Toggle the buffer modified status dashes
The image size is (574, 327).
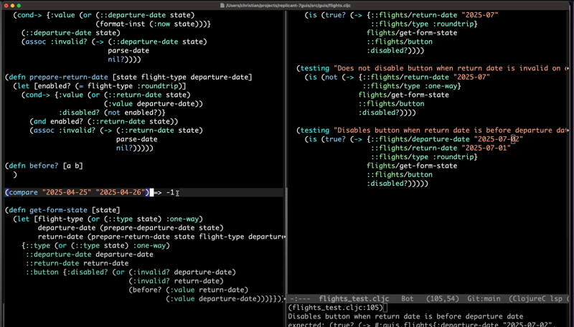(299, 298)
